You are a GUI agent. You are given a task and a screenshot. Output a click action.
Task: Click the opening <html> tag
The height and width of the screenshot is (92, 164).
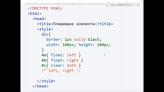pos(35,14)
